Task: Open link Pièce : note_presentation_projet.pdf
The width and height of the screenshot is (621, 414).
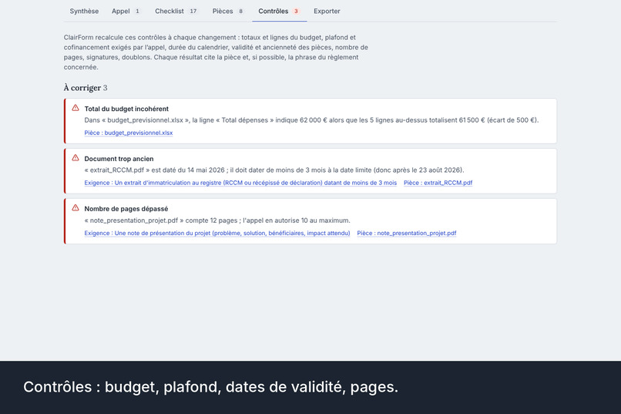Action: pyautogui.click(x=407, y=233)
